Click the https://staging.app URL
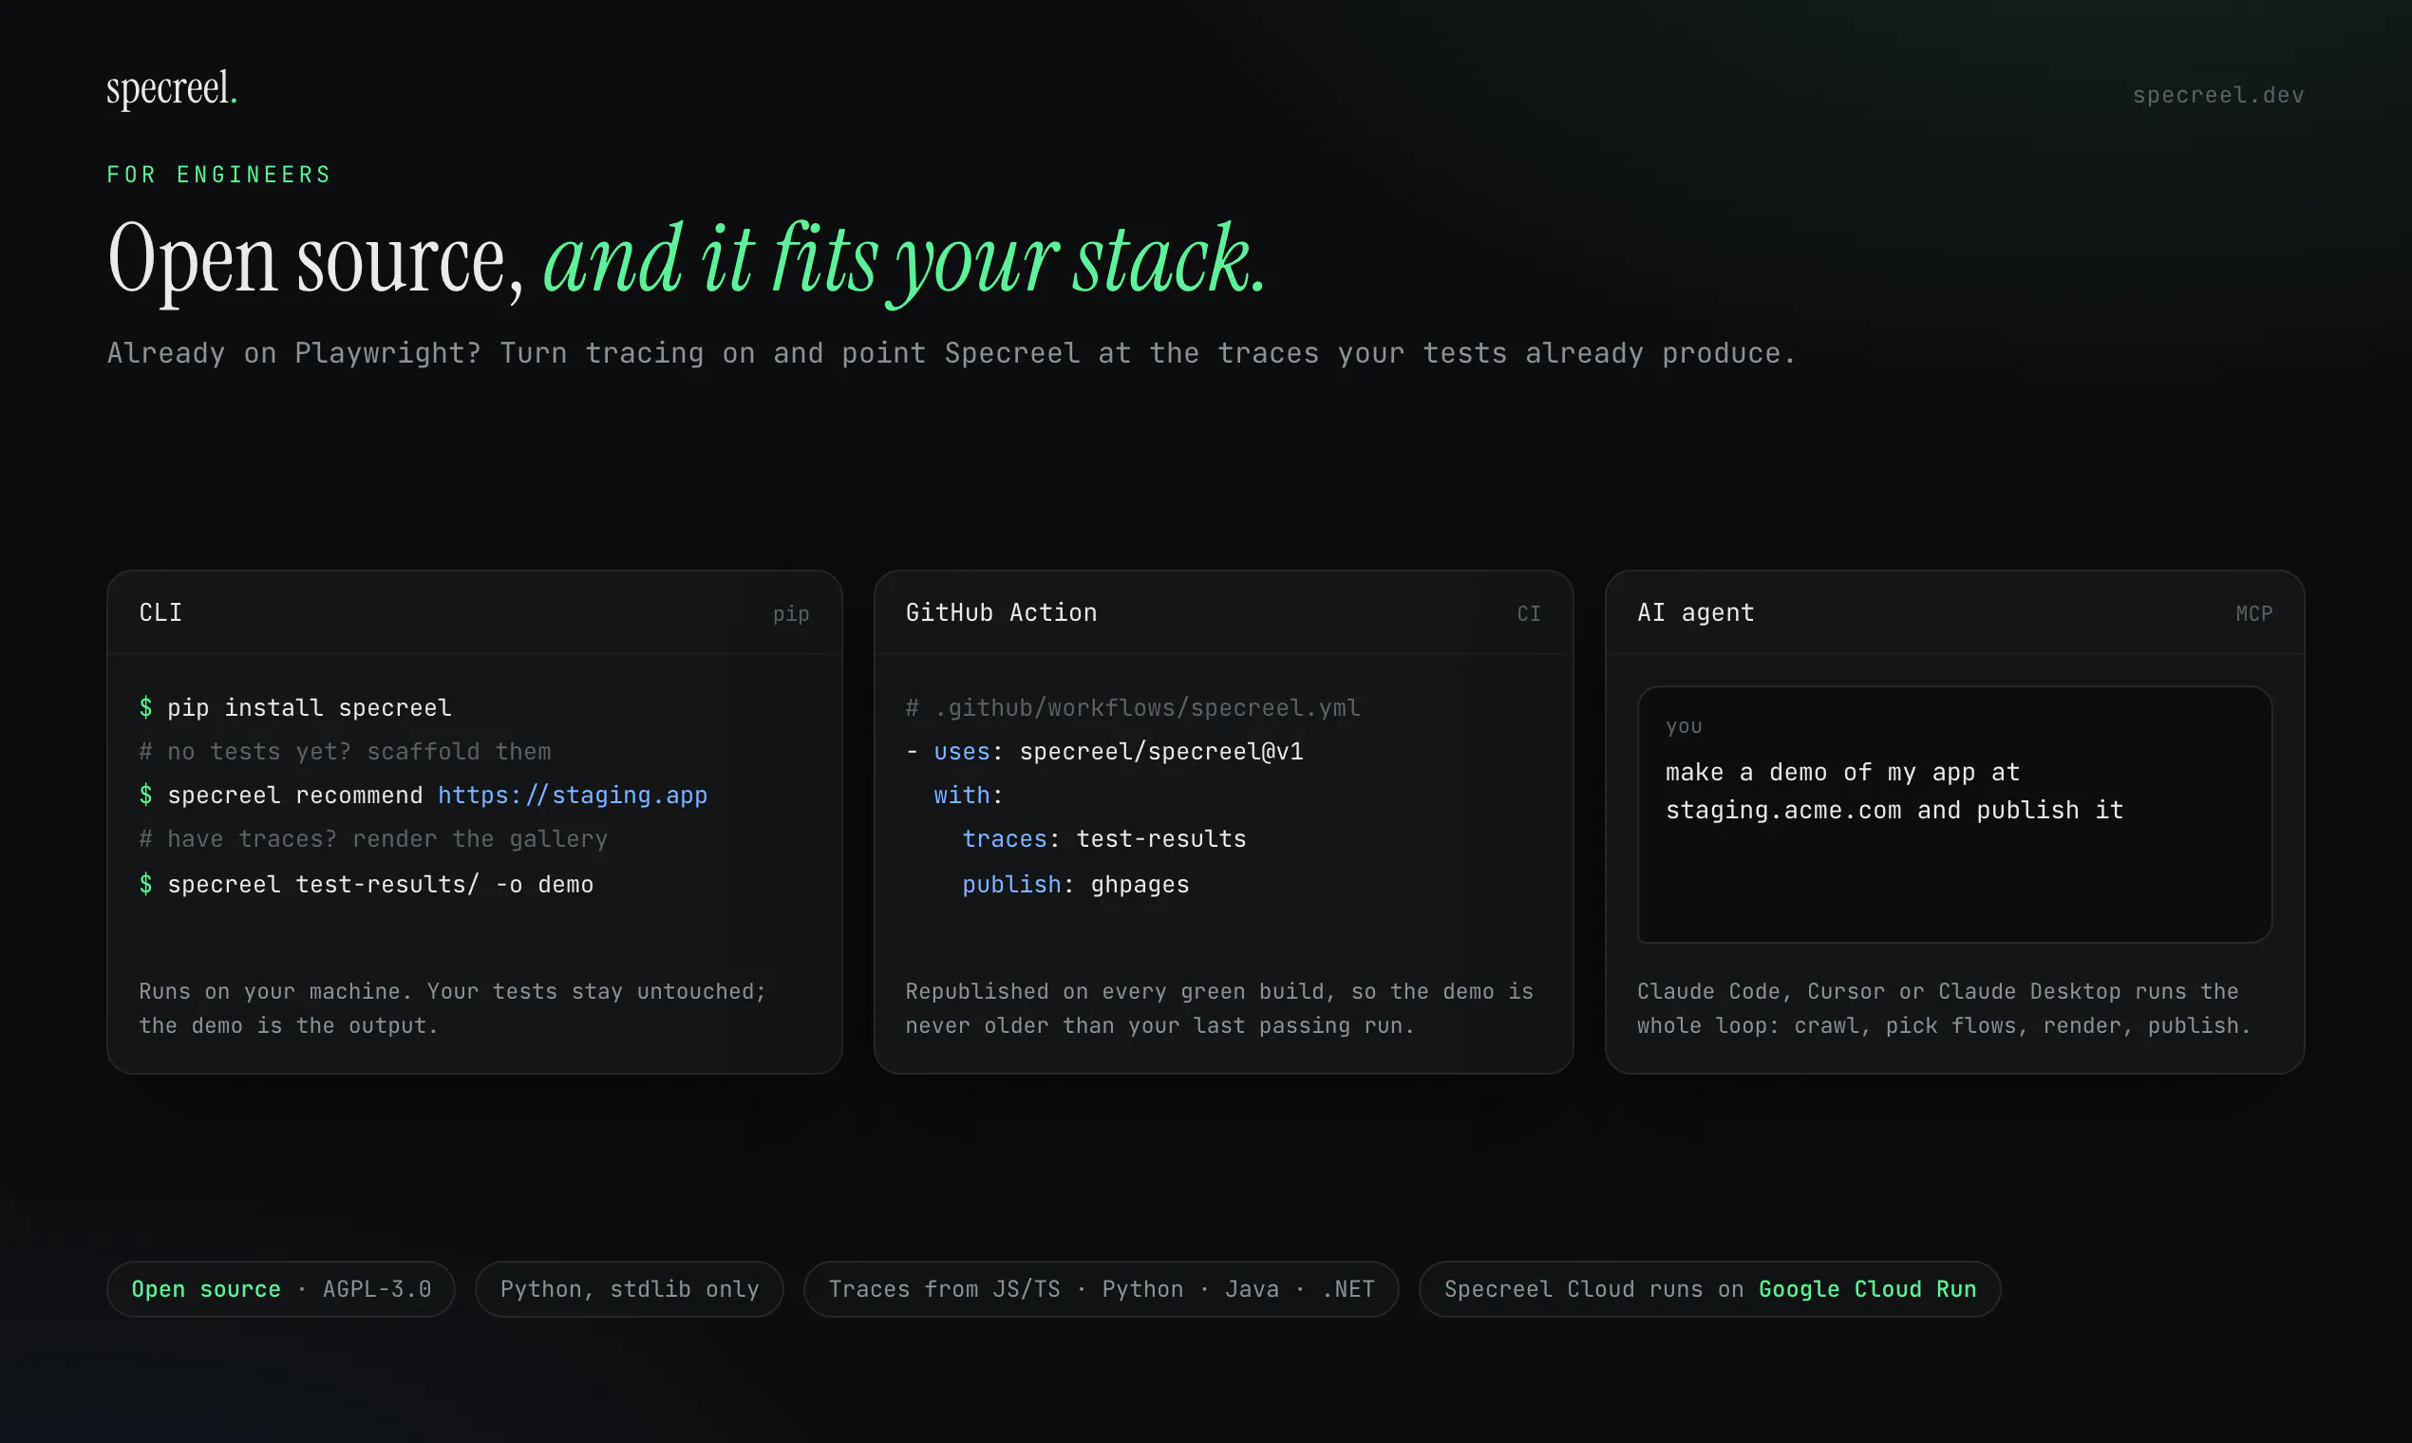The height and width of the screenshot is (1443, 2412). [572, 796]
